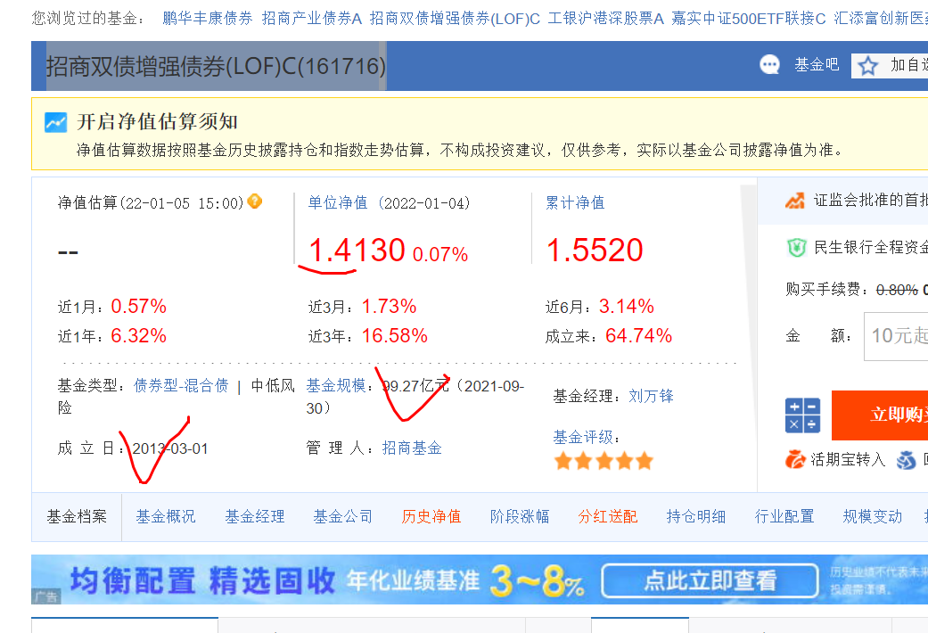Screen dimensions: 928x633
Task: Select the 历史净值 tab
Action: [x=431, y=517]
